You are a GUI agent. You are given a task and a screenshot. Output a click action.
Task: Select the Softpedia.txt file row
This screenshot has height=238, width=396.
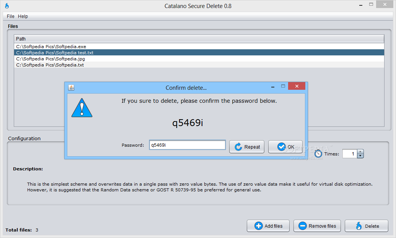click(199, 65)
